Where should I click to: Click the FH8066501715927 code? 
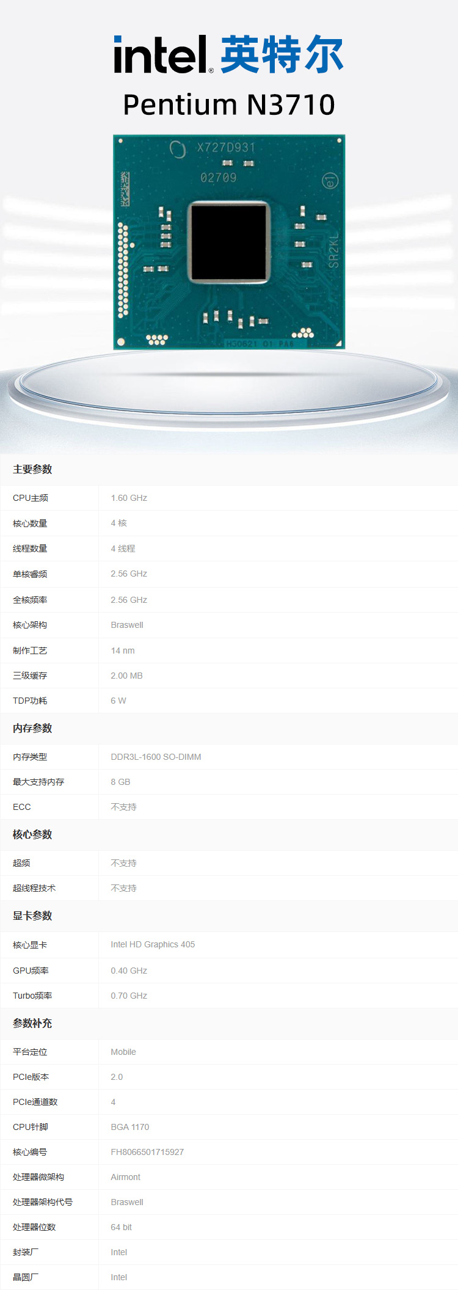pyautogui.click(x=147, y=1152)
